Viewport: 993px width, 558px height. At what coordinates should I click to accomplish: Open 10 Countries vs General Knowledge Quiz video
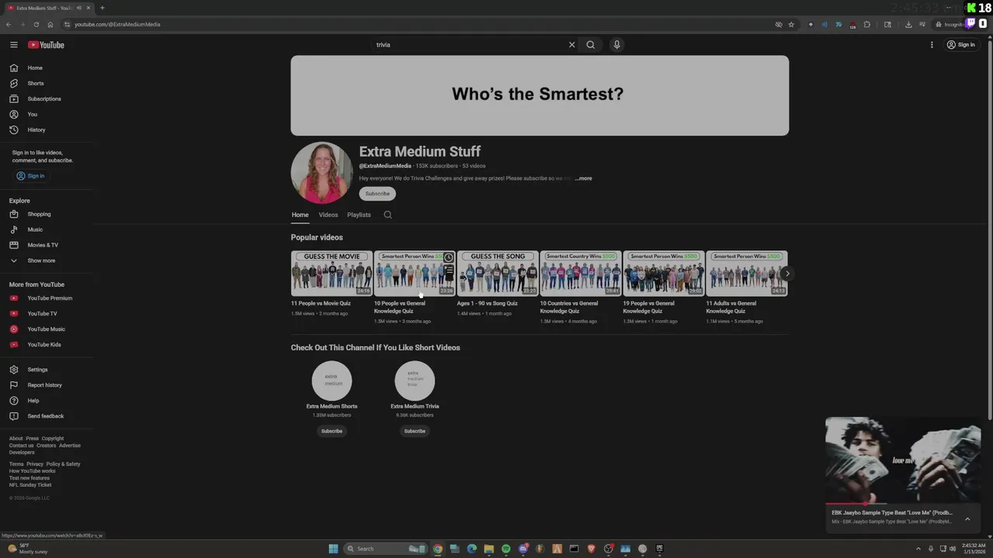[580, 273]
